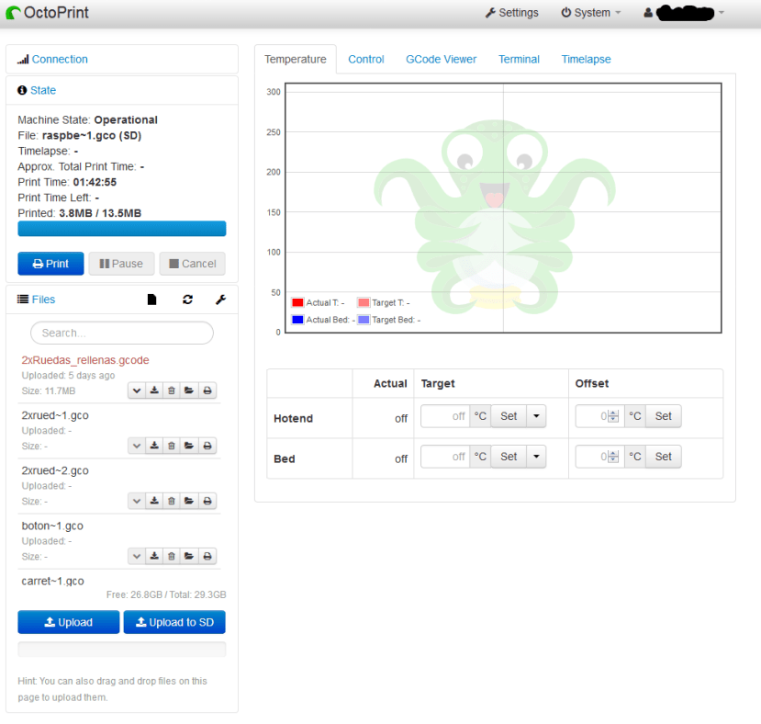Collapse the State panel header
The image size is (761, 724).
click(x=43, y=90)
